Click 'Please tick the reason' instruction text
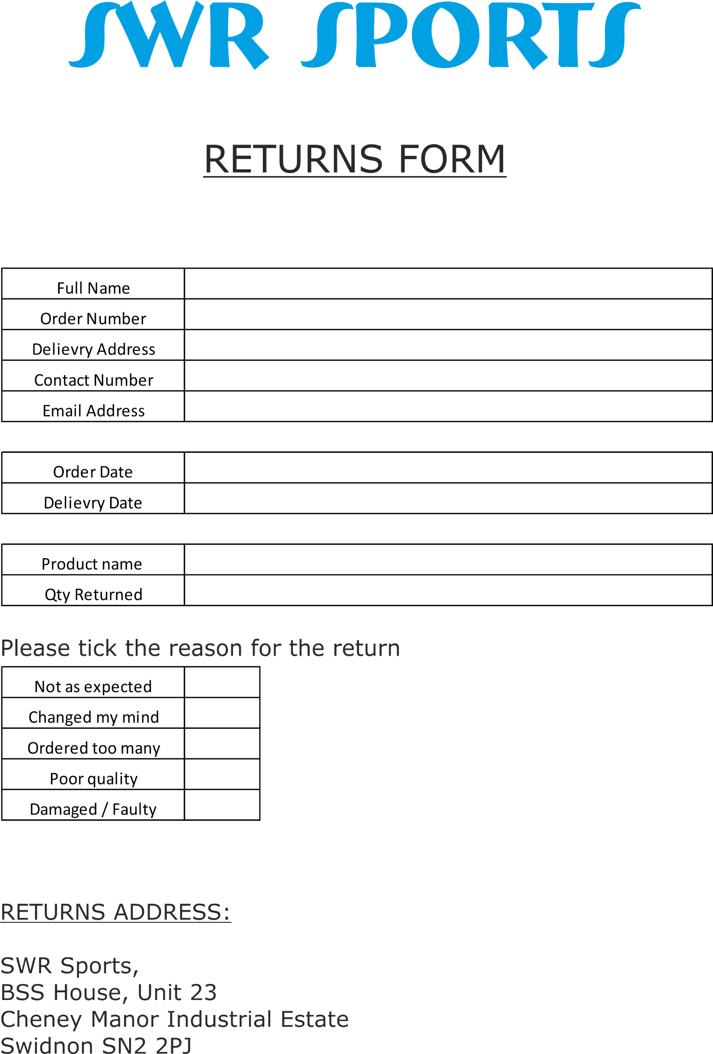Screen dimensions: 713x1054 (x=200, y=648)
